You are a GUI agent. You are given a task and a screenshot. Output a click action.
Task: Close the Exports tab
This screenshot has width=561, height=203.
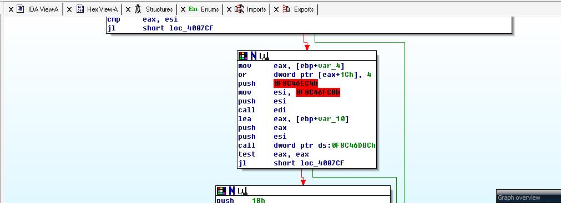point(276,9)
